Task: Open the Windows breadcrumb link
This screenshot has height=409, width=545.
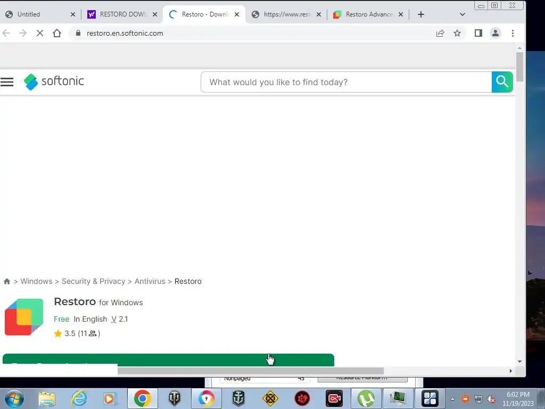Action: pos(36,281)
